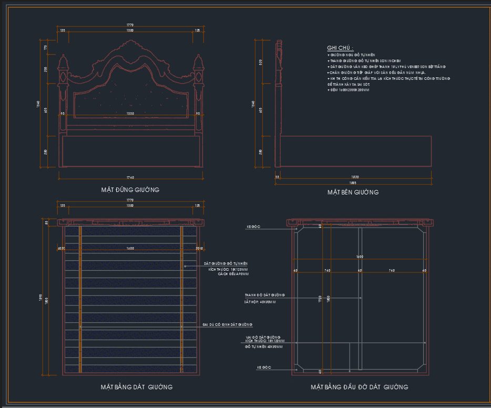The width and height of the screenshot is (491, 408).
Task: Select the "MẶT BÊN GIƯỜNG" title text
Action: pyautogui.click(x=353, y=192)
